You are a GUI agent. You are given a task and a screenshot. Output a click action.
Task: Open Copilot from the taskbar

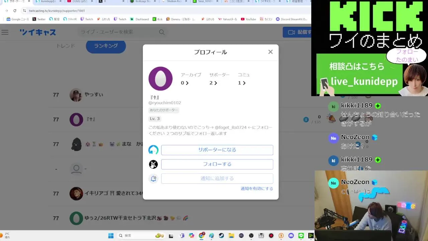click(192, 236)
